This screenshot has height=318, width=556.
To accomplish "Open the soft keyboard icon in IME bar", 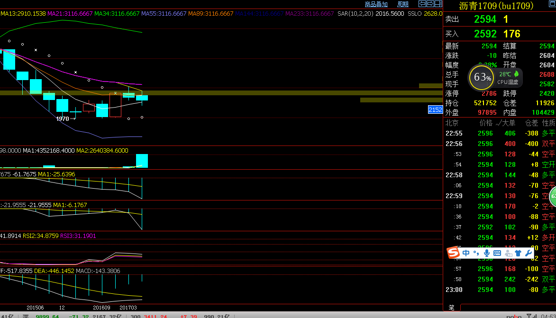I will point(497,253).
